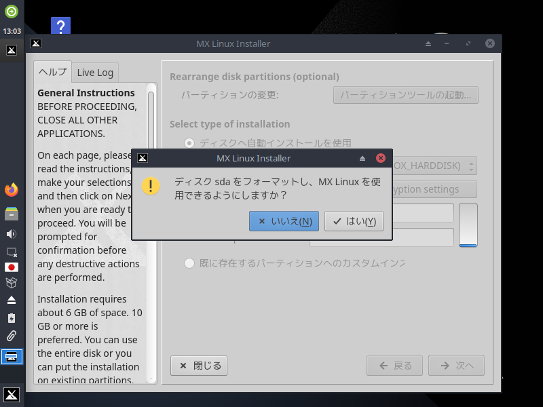Shade the confirmation dialog with arrow icon
The height and width of the screenshot is (407, 543).
click(362, 158)
